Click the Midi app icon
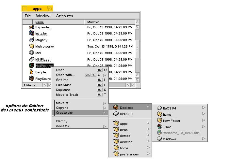The width and height of the screenshot is (230, 159). click(x=32, y=52)
